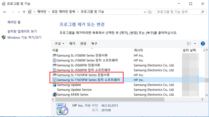209x117 pixels.
Task: Click the 복구 toolbar button
Action: [x=94, y=43]
